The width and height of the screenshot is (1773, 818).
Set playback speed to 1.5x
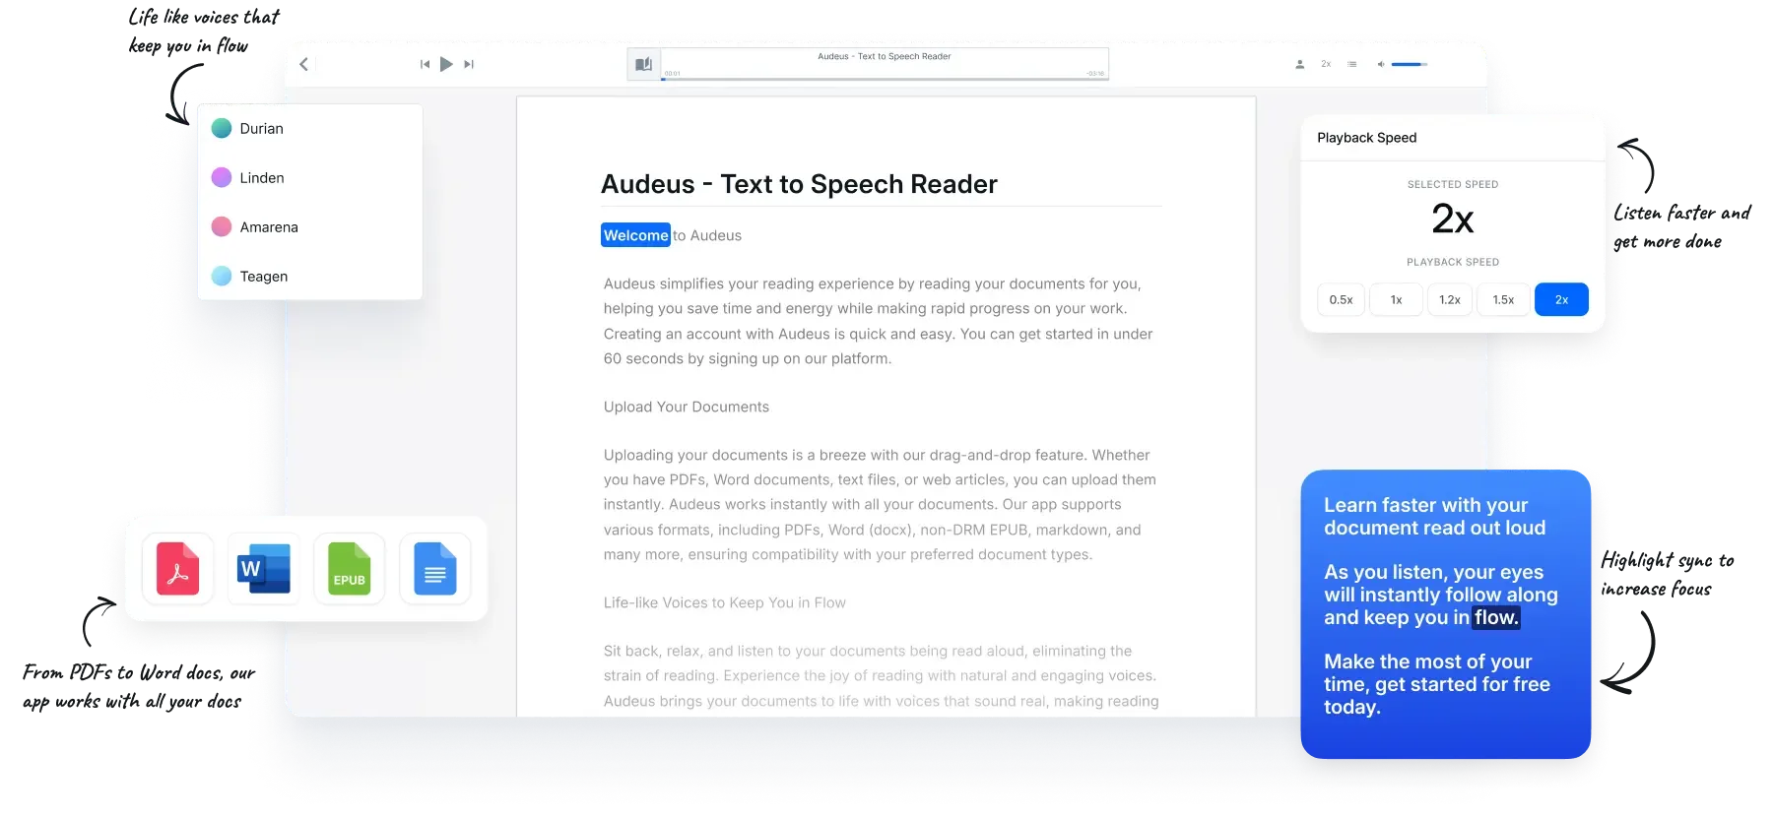pos(1503,299)
